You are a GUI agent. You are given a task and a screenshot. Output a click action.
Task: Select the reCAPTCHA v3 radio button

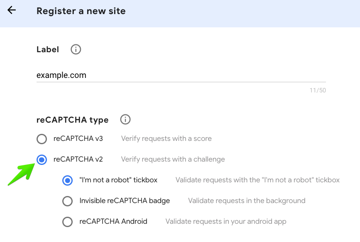[x=42, y=139]
